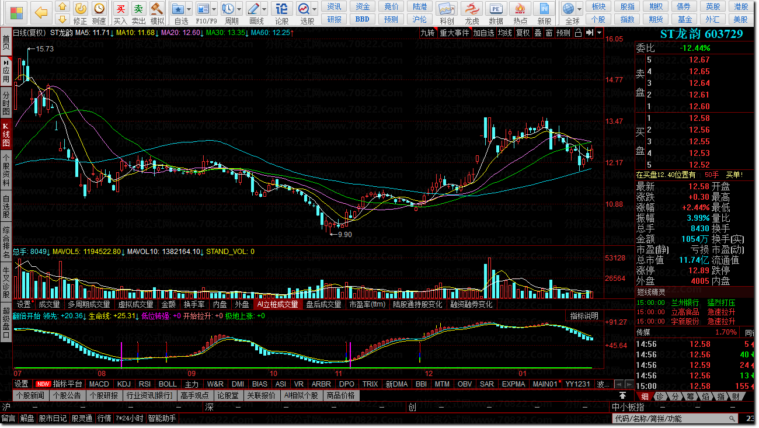
Task: Switch to the KDJ indicator tab
Action: click(124, 384)
